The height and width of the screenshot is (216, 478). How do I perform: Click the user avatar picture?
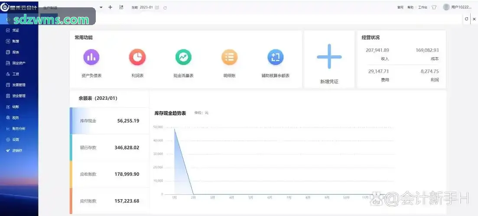pyautogui.click(x=446, y=7)
